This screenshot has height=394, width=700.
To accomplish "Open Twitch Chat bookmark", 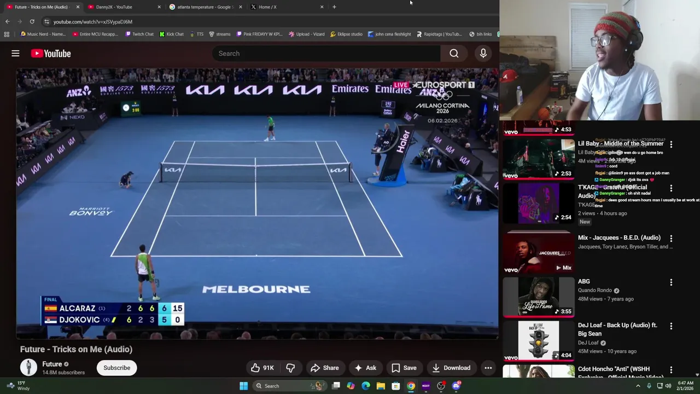I will click(x=139, y=34).
